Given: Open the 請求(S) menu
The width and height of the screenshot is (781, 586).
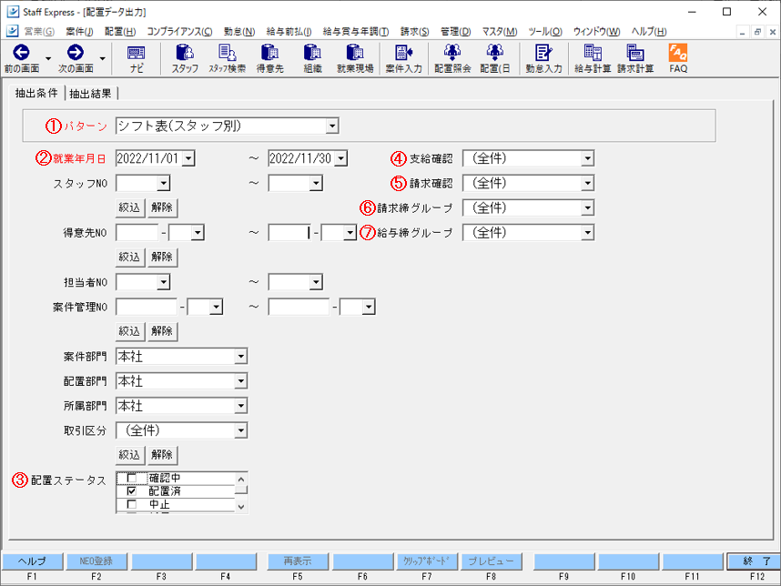Looking at the screenshot, I should pyautogui.click(x=414, y=31).
